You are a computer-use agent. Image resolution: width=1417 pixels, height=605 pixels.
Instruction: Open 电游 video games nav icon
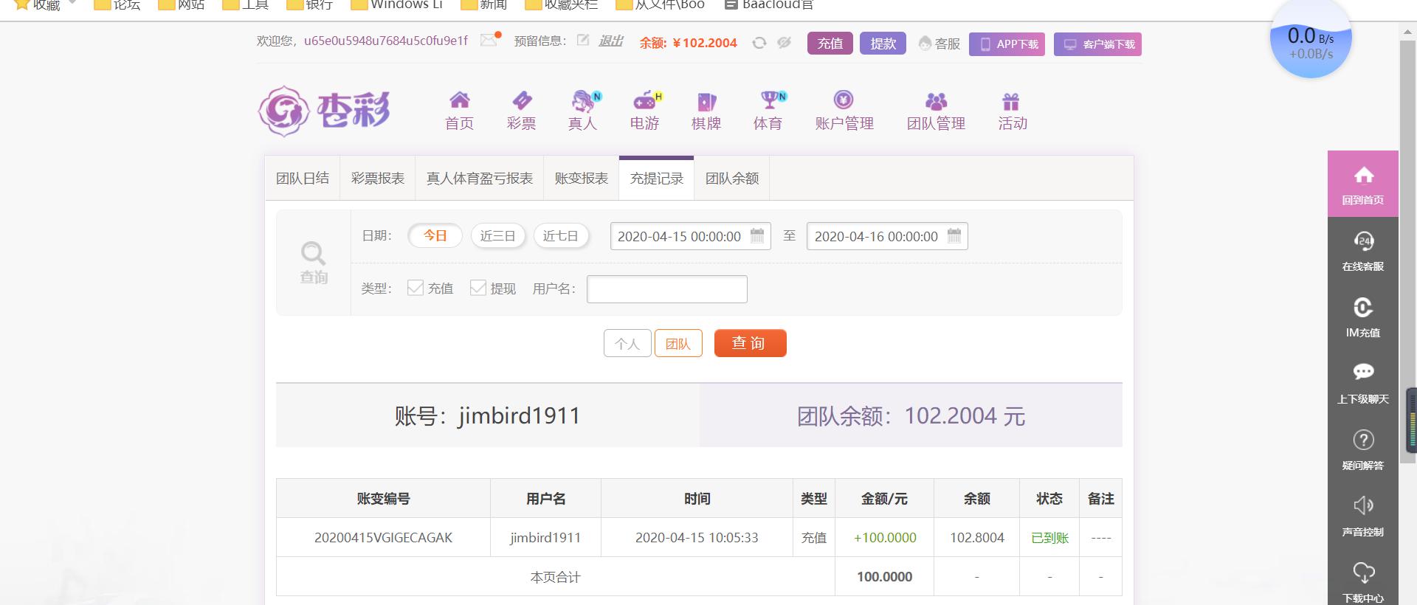point(645,111)
